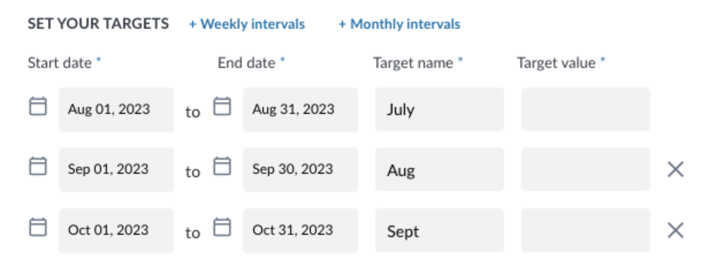Open calendar icon for Aug 31 end date
The width and height of the screenshot is (701, 267).
[x=222, y=106]
